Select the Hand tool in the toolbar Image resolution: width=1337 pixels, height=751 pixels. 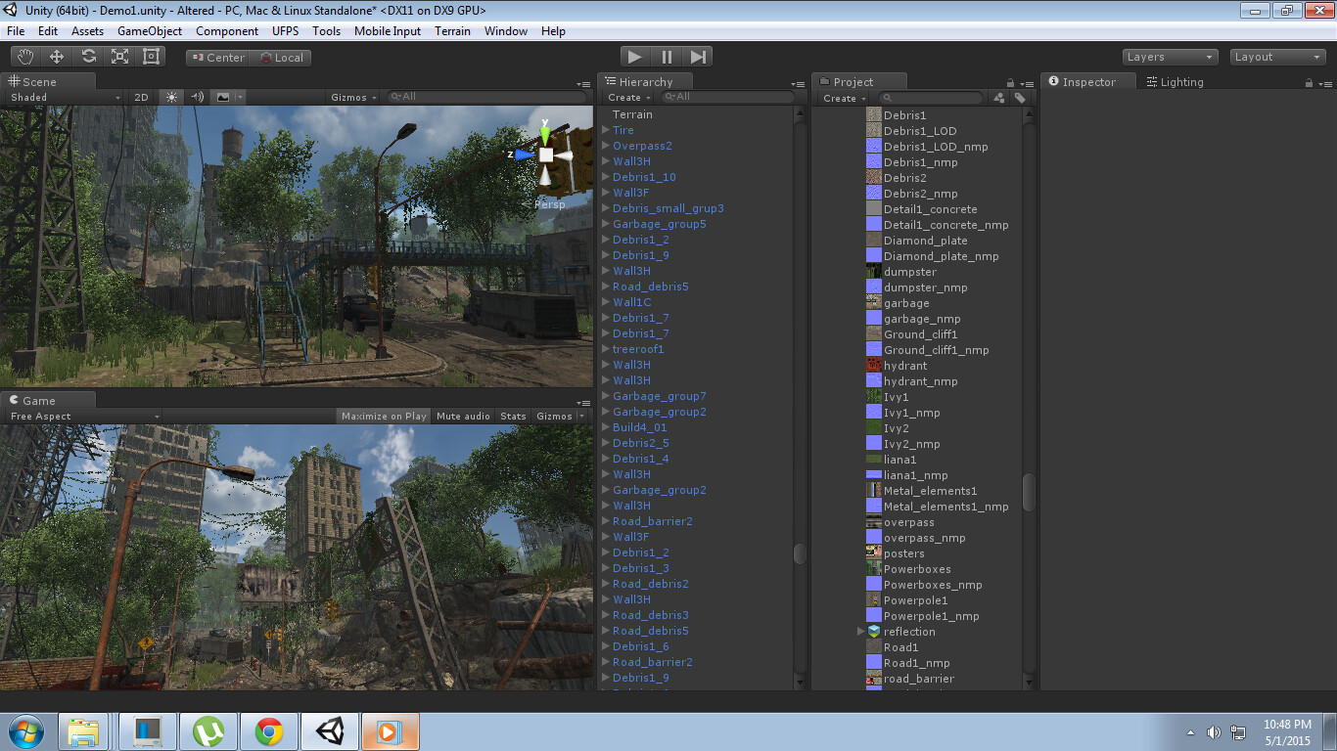[x=24, y=56]
